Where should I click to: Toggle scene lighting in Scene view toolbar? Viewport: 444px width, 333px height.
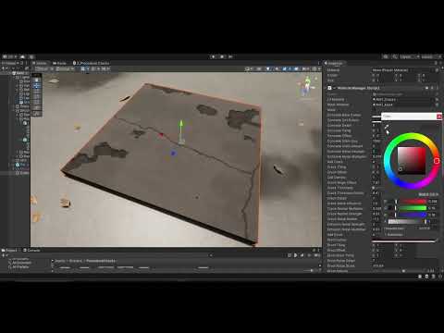pos(268,68)
